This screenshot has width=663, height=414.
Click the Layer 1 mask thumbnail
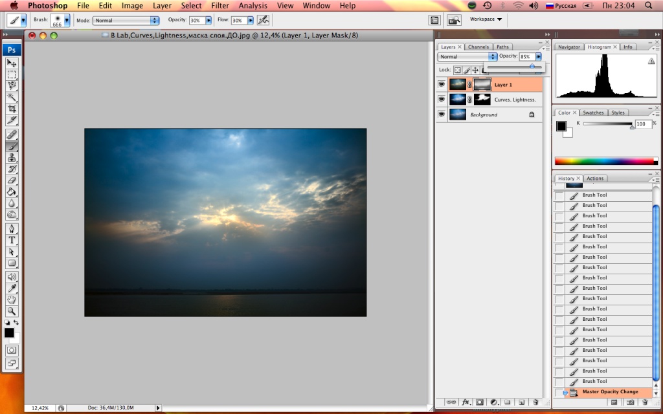pyautogui.click(x=482, y=84)
